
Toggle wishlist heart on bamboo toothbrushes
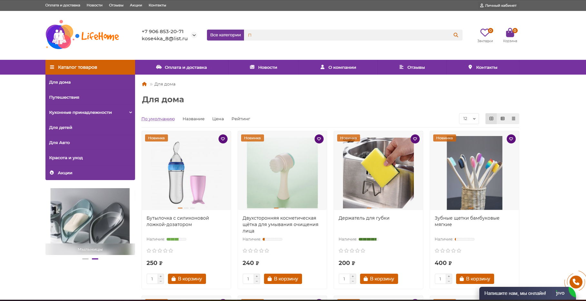click(511, 139)
